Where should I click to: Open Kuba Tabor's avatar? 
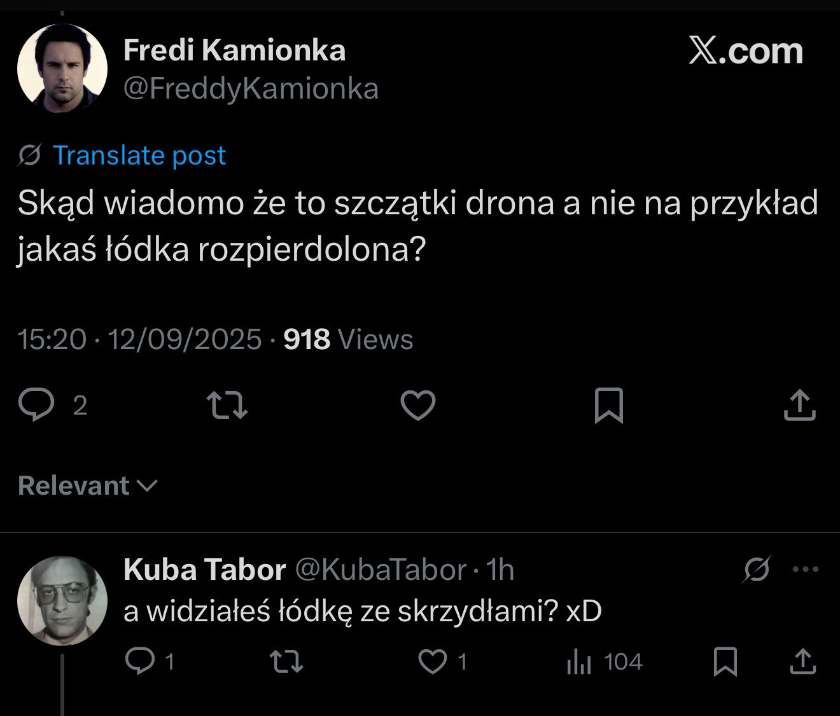coord(62,601)
